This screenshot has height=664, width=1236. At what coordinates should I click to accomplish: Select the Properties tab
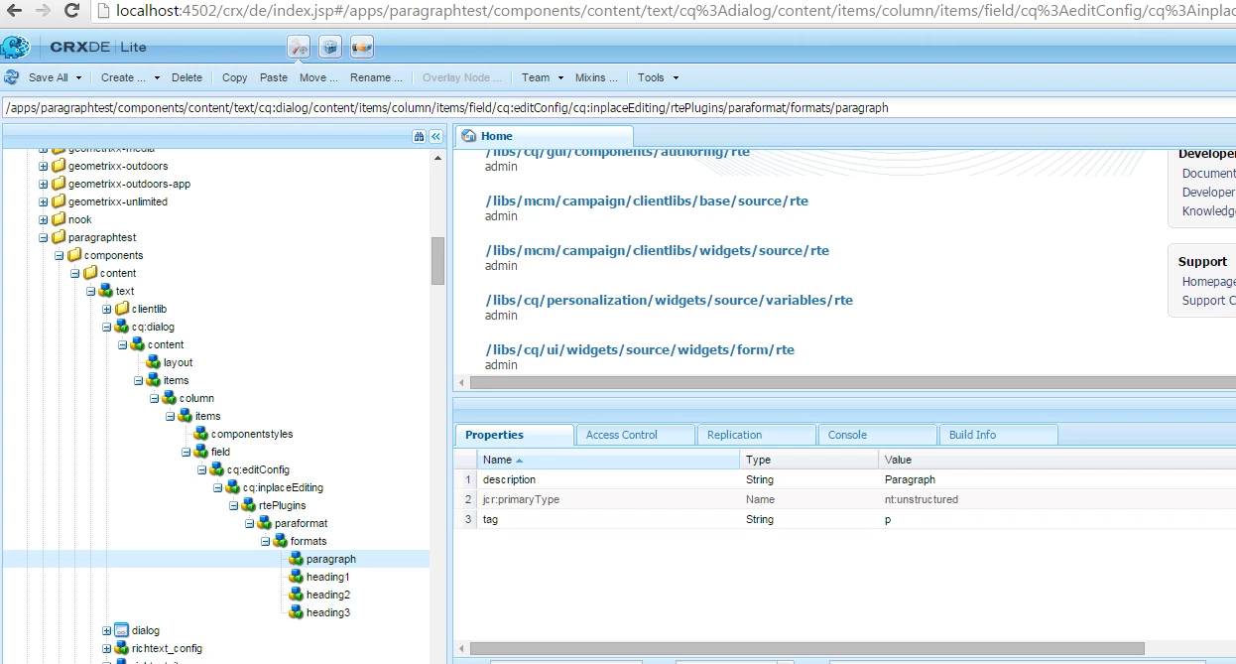(514, 435)
